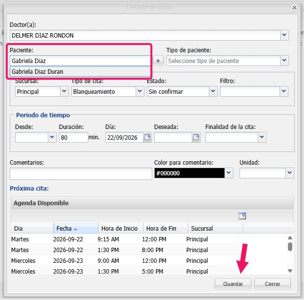Click the agenda scrollbar thumb
The image size is (304, 300).
(x=290, y=247)
